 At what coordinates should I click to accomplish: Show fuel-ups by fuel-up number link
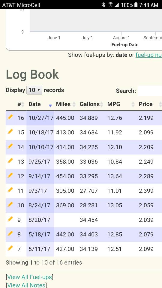pyautogui.click(x=149, y=55)
